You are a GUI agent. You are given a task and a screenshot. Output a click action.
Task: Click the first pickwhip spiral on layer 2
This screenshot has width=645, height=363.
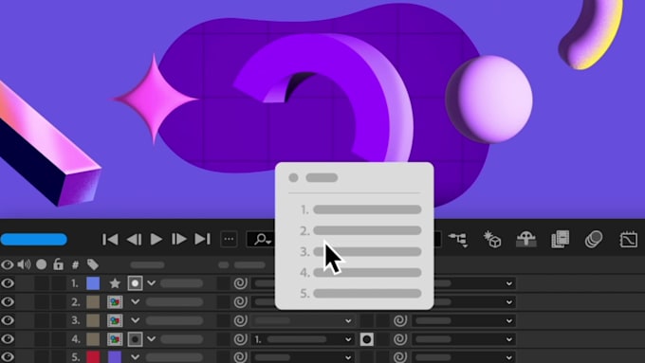point(240,302)
